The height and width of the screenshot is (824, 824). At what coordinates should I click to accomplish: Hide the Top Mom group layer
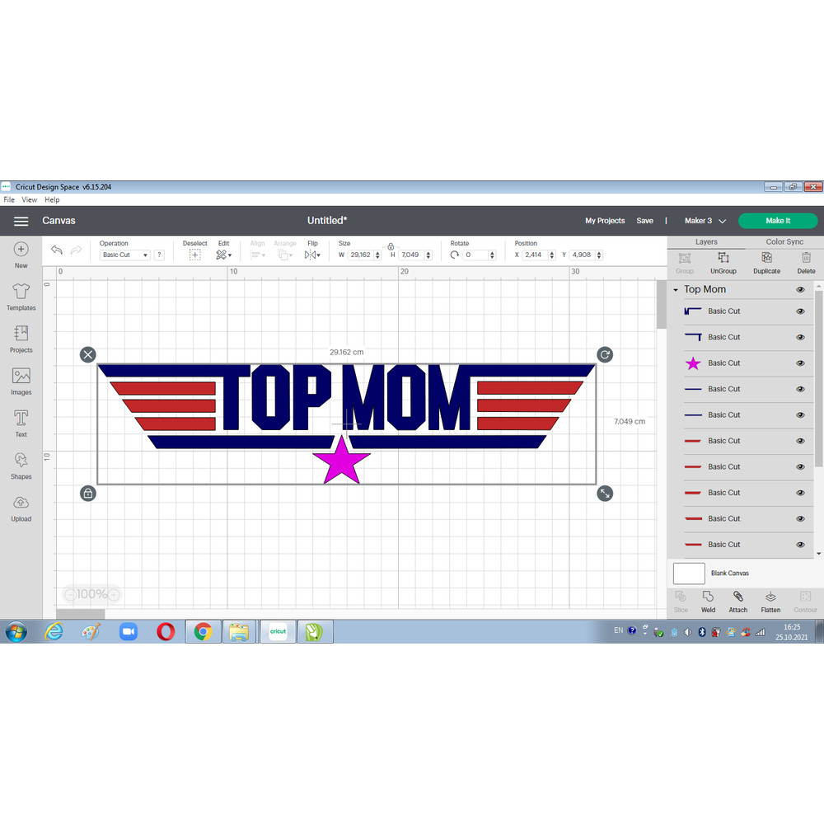tap(800, 290)
